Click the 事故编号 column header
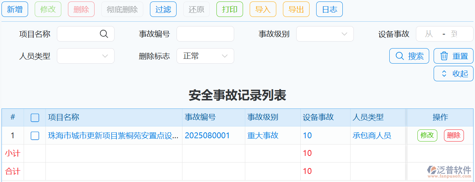This screenshot has height=182, width=475. point(200,117)
